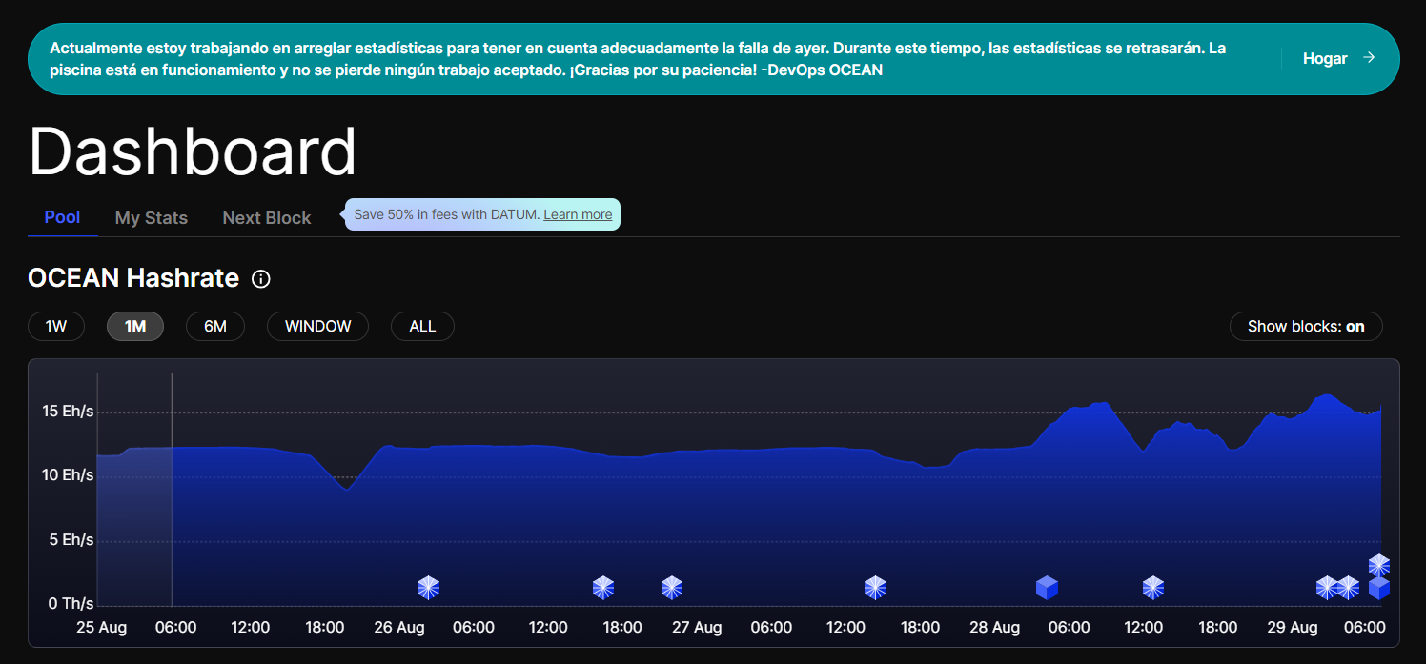Select the first block marker after 26 Aug
The width and height of the screenshot is (1426, 664).
click(x=429, y=588)
